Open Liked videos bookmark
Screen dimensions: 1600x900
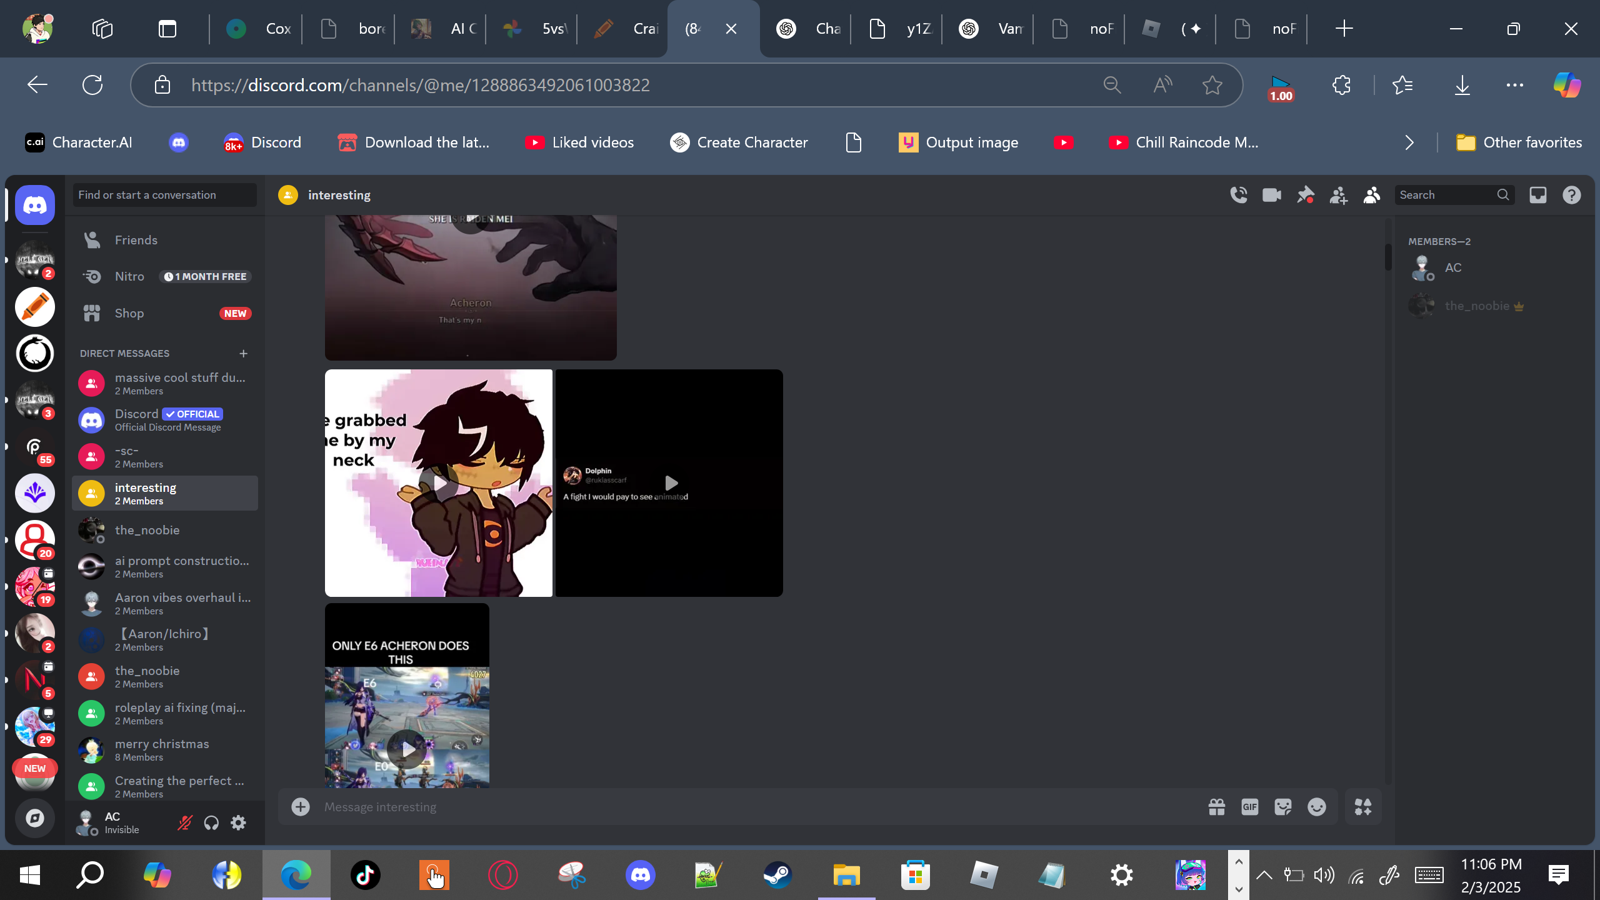579,142
